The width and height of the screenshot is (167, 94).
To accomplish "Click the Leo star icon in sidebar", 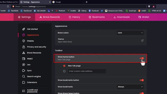I will click(x=24, y=64).
